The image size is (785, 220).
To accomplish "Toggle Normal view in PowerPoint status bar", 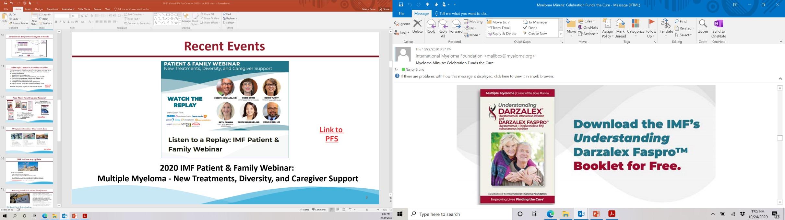I will coord(332,210).
